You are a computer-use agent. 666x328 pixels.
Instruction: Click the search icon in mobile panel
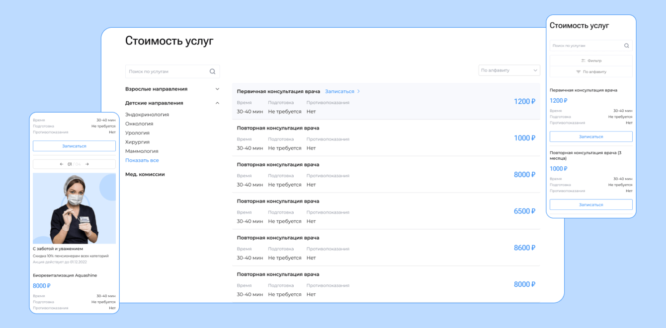627,46
